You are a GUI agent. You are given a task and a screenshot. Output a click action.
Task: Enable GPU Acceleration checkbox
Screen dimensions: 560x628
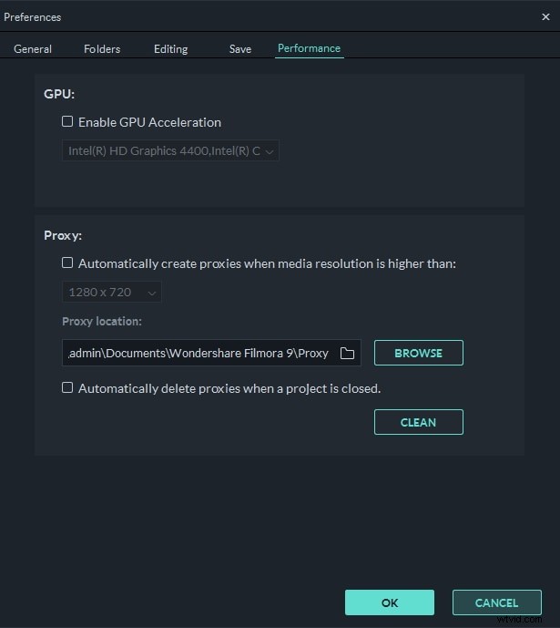pos(67,122)
